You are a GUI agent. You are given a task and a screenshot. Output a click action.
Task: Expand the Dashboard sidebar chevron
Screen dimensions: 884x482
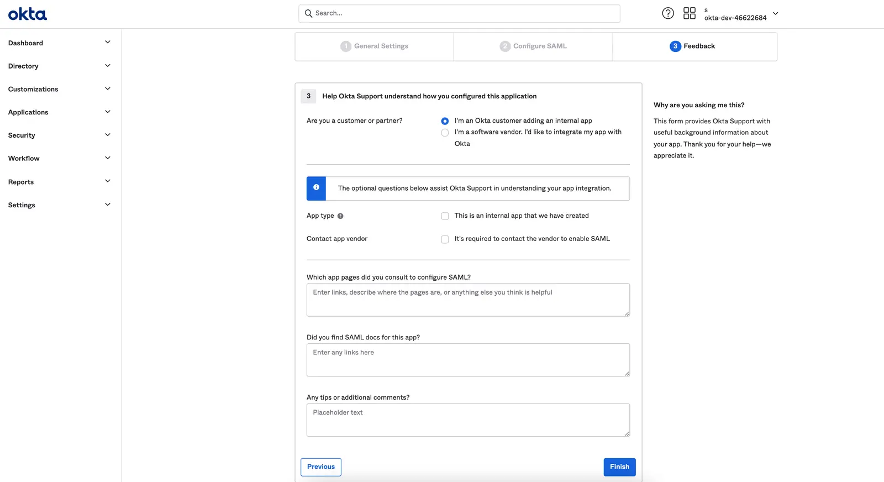click(x=108, y=42)
